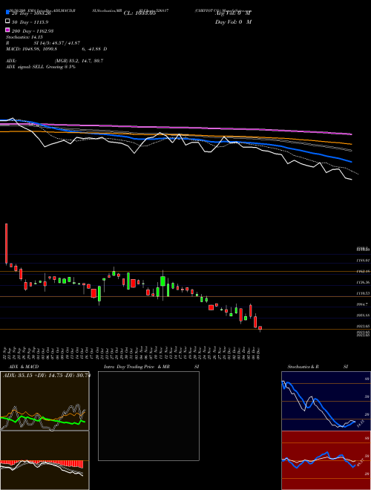Click the 1110.53 price axis label
Viewport: 371px width, 490px height.
point(363,293)
